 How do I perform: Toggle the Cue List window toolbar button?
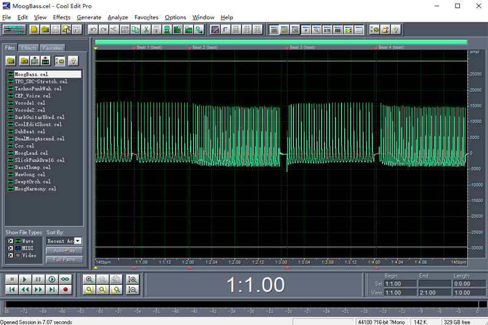point(284,29)
